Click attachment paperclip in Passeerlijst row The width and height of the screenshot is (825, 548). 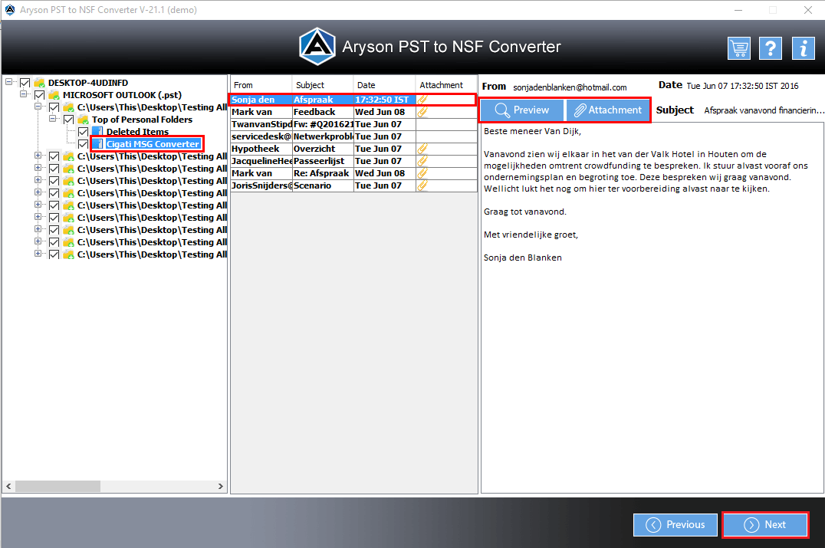point(422,161)
